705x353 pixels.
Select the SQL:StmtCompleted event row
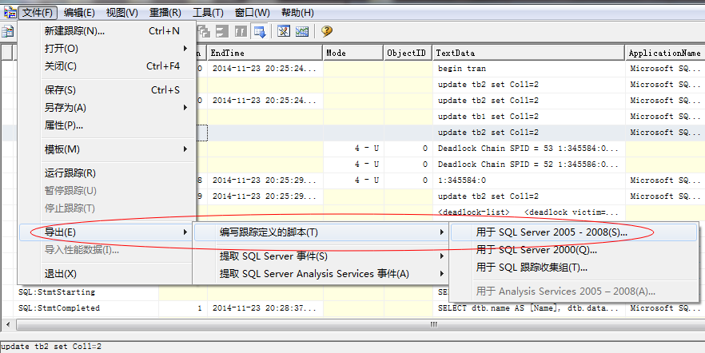coord(59,308)
